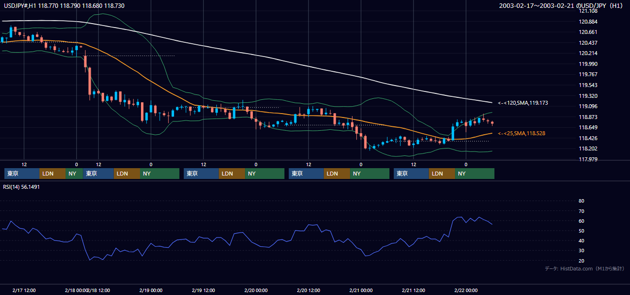Viewport: 630px width, 295px height.
Task: Select the 119.767 price axis label
Action: (589, 74)
